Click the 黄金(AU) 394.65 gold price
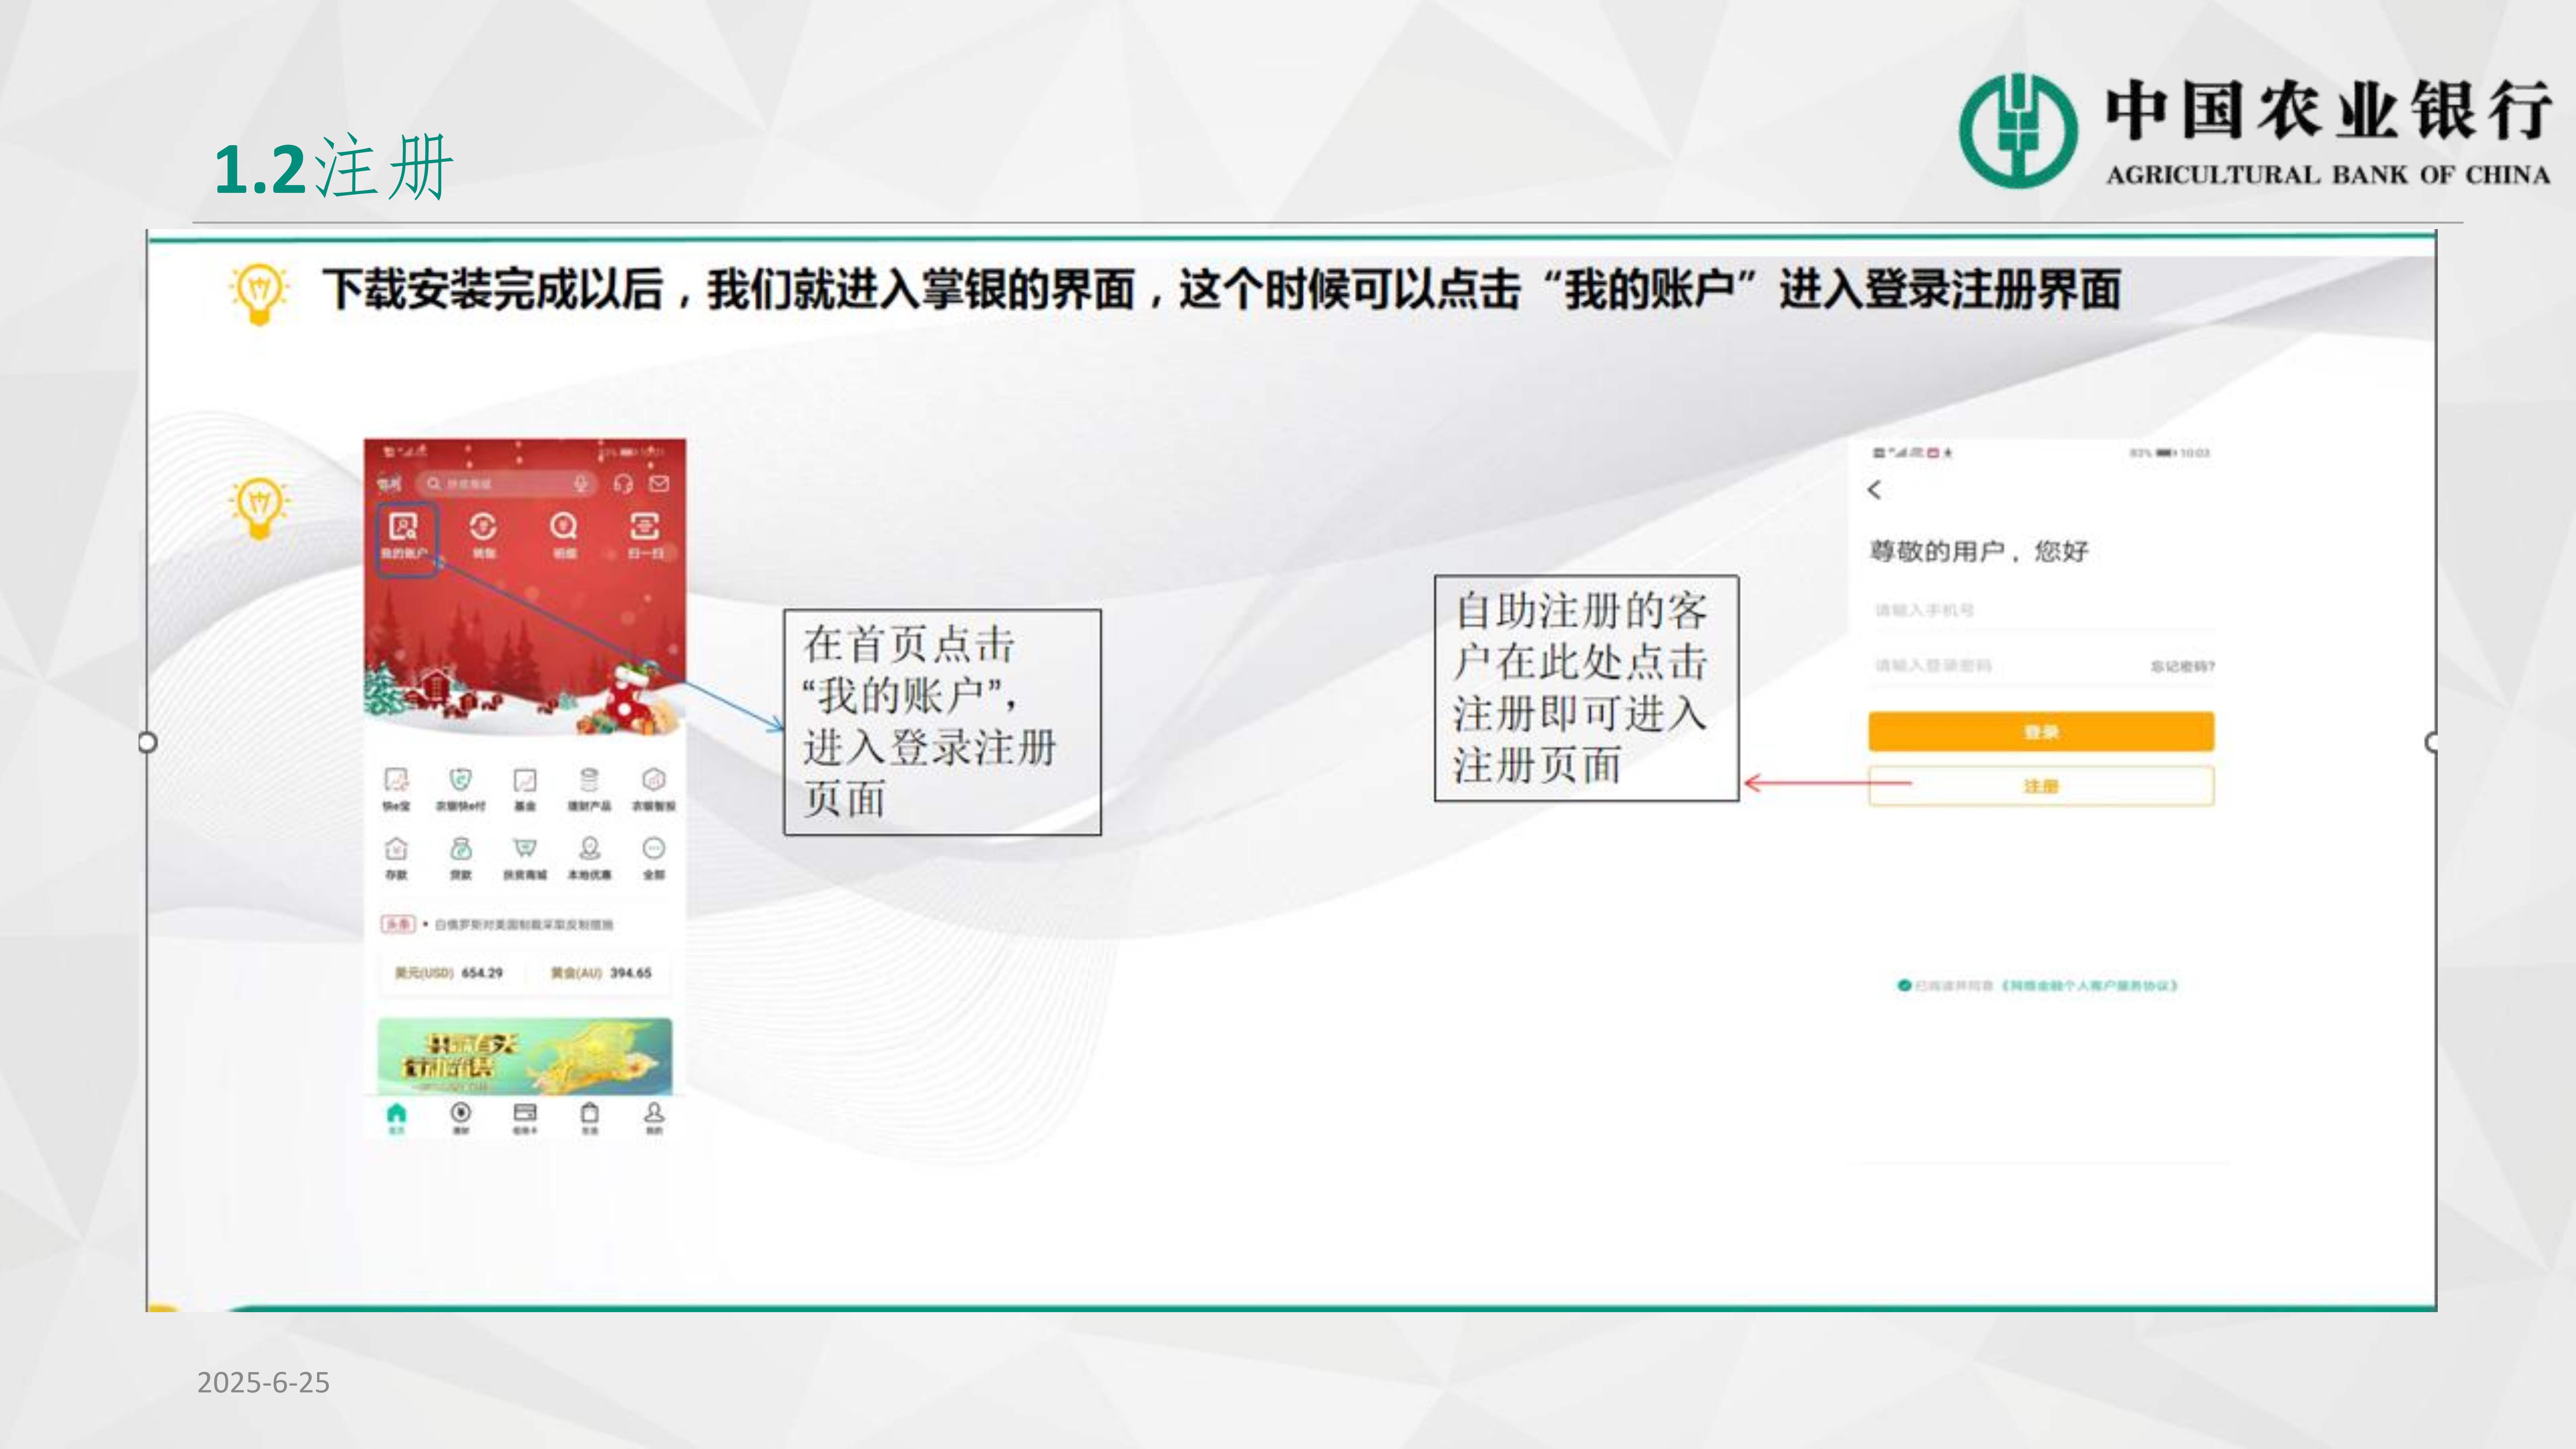Image resolution: width=2576 pixels, height=1449 pixels. (x=601, y=973)
